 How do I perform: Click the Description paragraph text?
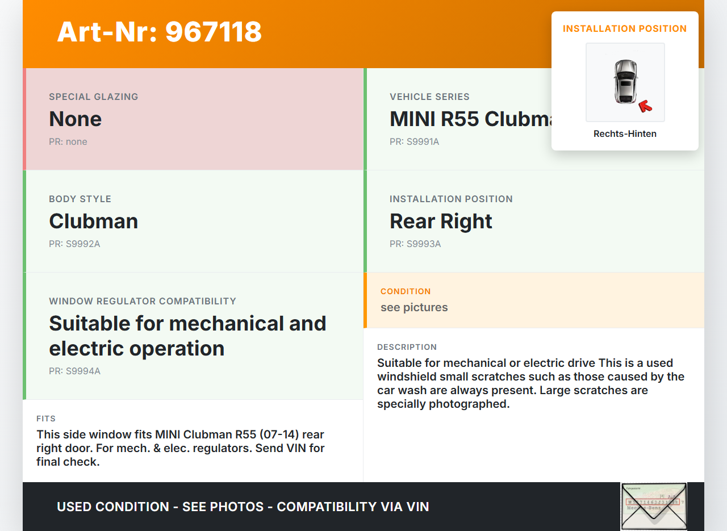coord(530,383)
